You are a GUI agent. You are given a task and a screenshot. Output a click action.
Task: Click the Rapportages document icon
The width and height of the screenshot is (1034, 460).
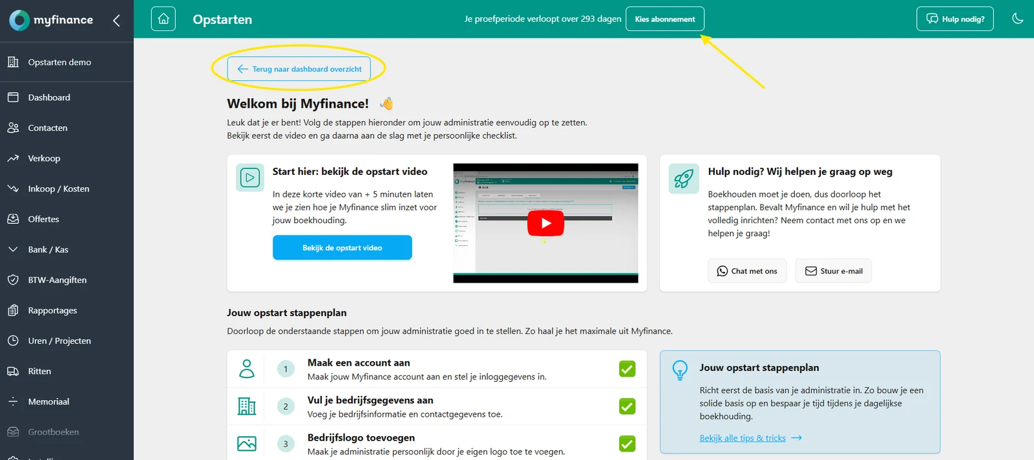point(13,310)
